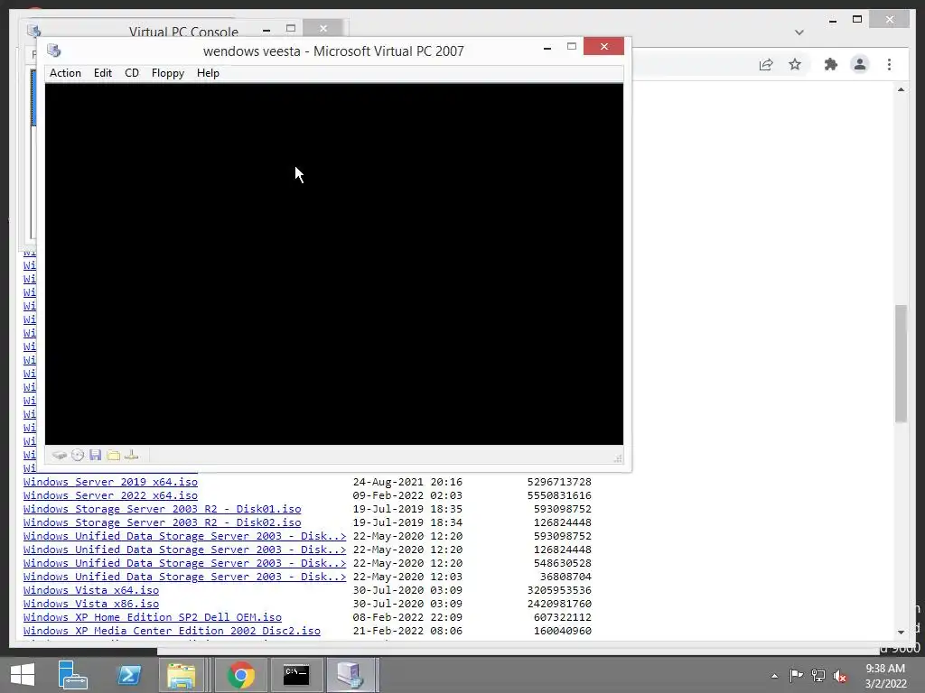The image size is (925, 693).
Task: Click inside the black virtual machine screen
Action: [334, 264]
